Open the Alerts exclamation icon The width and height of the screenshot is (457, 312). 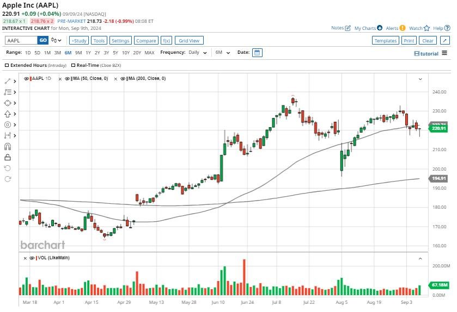click(403, 28)
